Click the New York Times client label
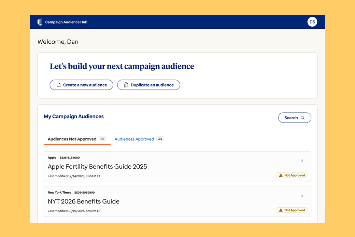This screenshot has width=355, height=237. tap(59, 193)
